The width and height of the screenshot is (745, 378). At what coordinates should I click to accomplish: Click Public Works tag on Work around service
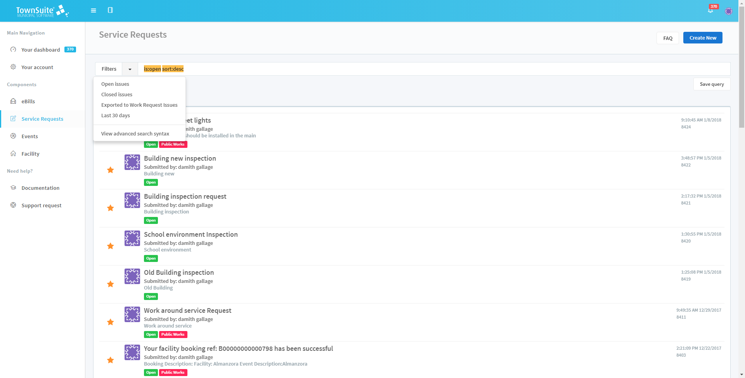click(173, 335)
